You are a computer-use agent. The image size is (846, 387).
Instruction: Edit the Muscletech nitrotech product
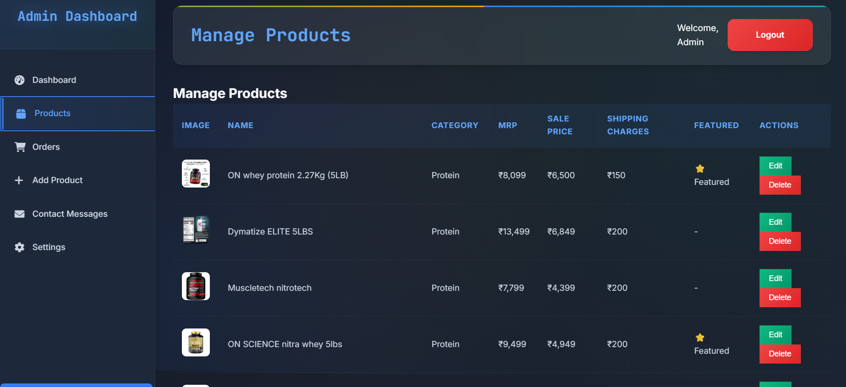pyautogui.click(x=775, y=278)
